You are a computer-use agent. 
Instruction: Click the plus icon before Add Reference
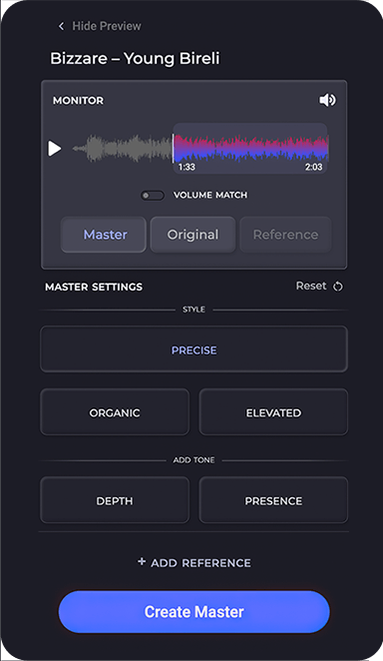(x=142, y=561)
